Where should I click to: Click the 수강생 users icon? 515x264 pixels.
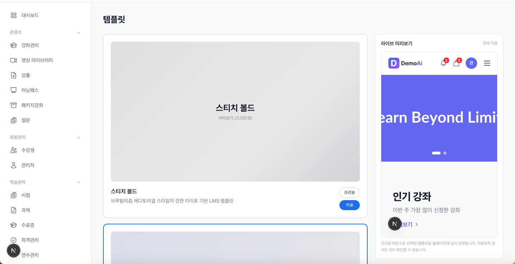[x=14, y=150]
